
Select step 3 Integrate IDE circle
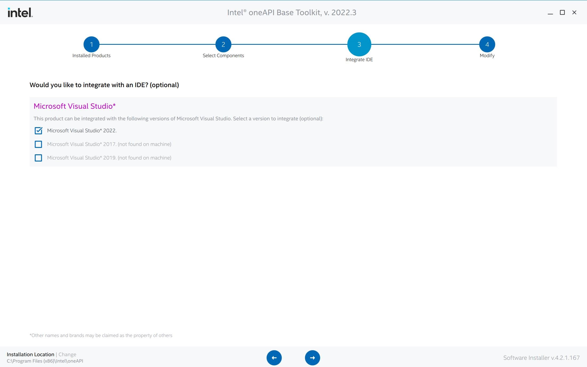tap(359, 44)
